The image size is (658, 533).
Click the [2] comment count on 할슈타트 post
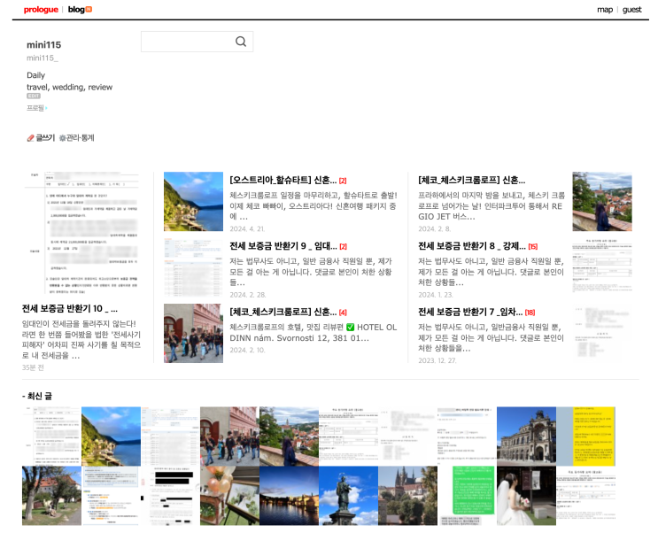tap(343, 181)
